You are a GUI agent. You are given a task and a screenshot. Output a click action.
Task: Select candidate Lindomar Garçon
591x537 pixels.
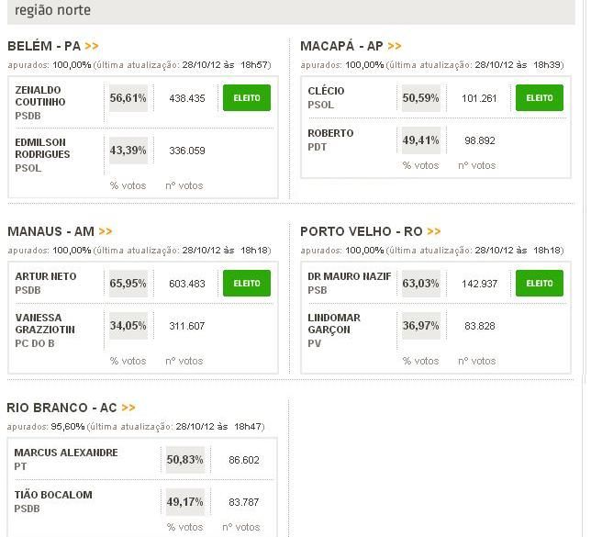334,323
